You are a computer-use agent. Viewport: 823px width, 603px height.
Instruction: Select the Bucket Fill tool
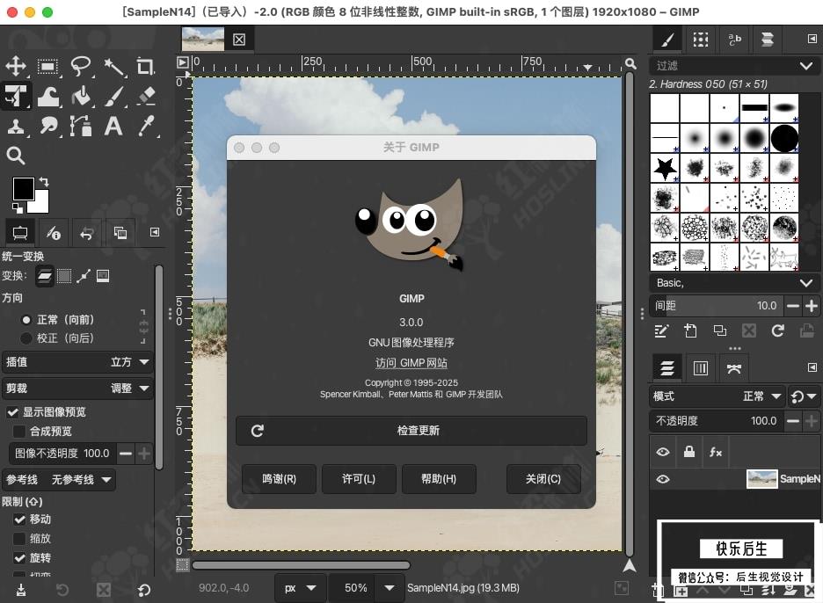tap(81, 97)
